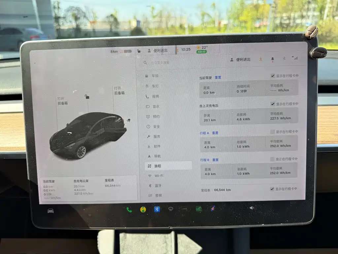Tap 252.0 Wh/km in 行程 A row
Screen dimensions: 338x254
tap(281, 146)
